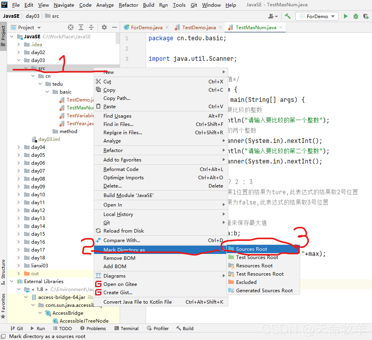Collapse the basic package
Viewport: 372px width, 340px height.
(47, 92)
